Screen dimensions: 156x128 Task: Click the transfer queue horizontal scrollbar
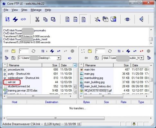coord(56,118)
